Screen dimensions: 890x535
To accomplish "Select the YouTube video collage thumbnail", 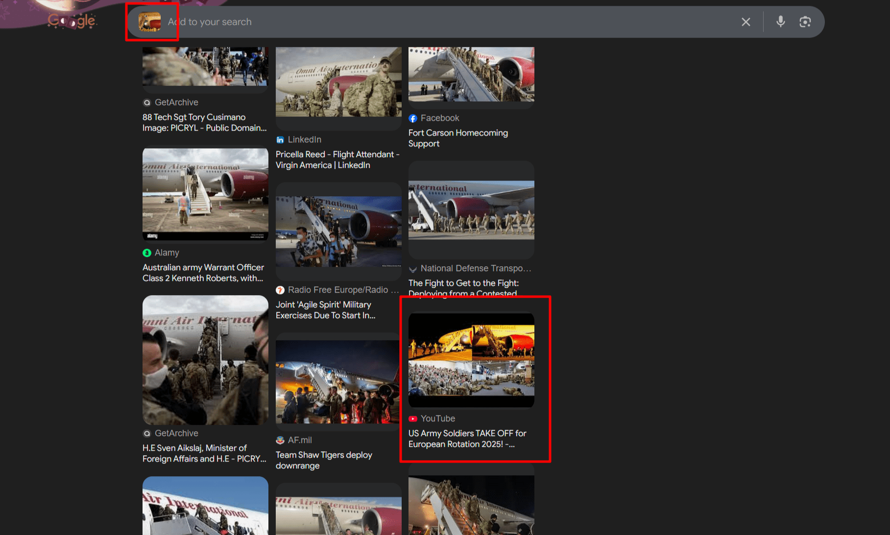I will (471, 360).
